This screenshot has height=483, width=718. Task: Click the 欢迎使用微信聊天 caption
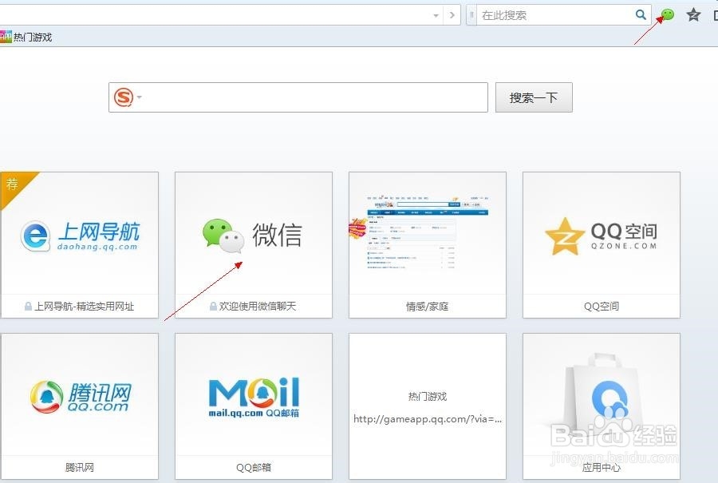258,306
